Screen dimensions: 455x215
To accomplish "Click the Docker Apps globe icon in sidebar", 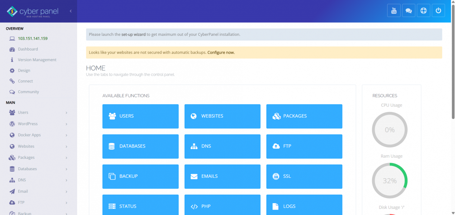I will pos(12,135).
